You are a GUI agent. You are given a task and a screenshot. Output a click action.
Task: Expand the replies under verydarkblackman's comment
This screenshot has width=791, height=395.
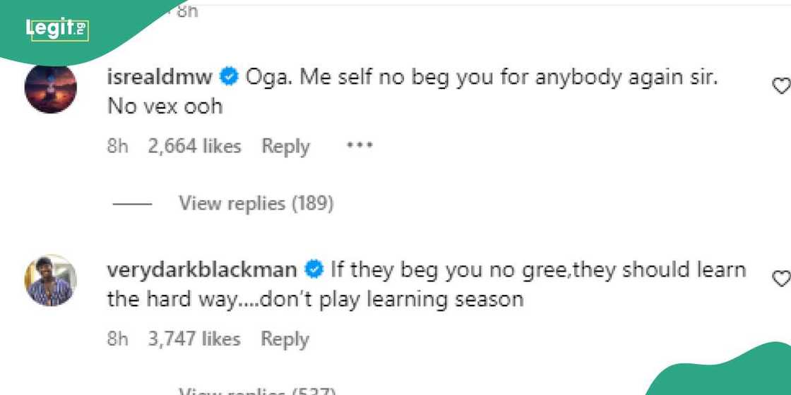click(x=256, y=390)
